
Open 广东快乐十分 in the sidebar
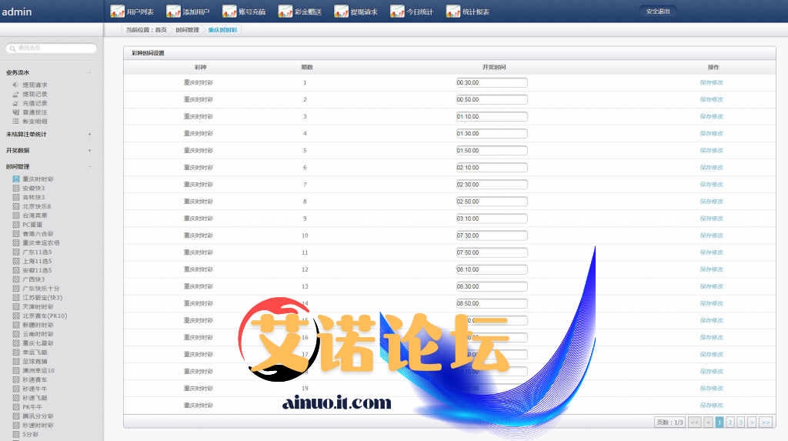click(x=41, y=288)
